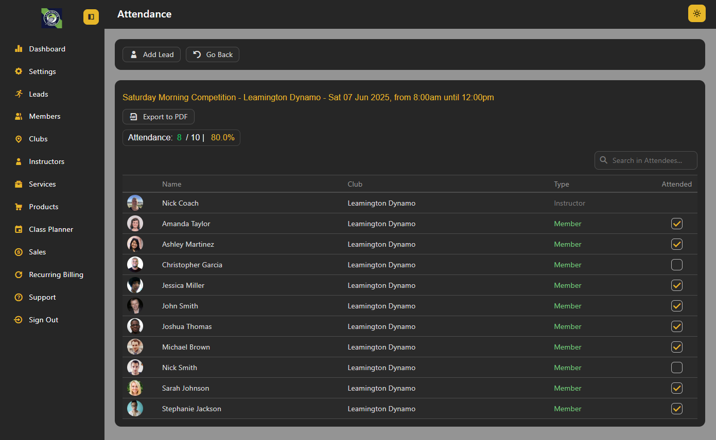Click the Recurring Billing refresh icon
Image resolution: width=716 pixels, height=440 pixels.
tap(19, 274)
